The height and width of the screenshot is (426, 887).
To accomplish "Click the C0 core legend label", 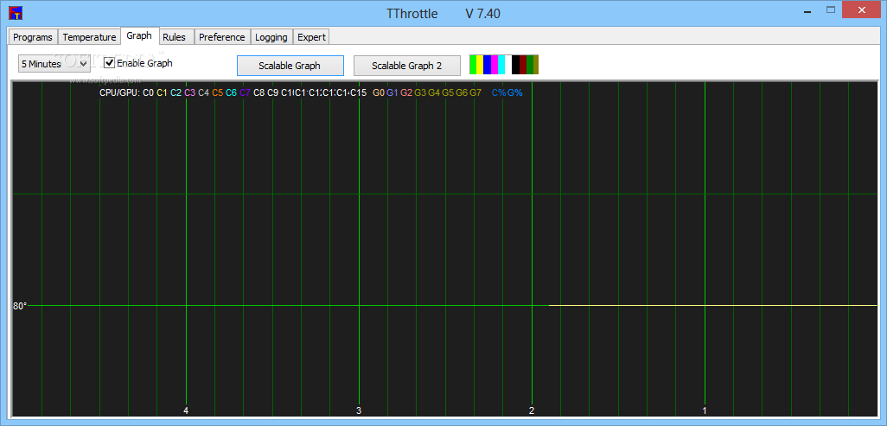I will pos(148,92).
